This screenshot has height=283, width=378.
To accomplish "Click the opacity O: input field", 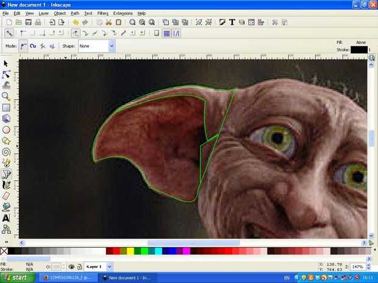I will [57, 267].
